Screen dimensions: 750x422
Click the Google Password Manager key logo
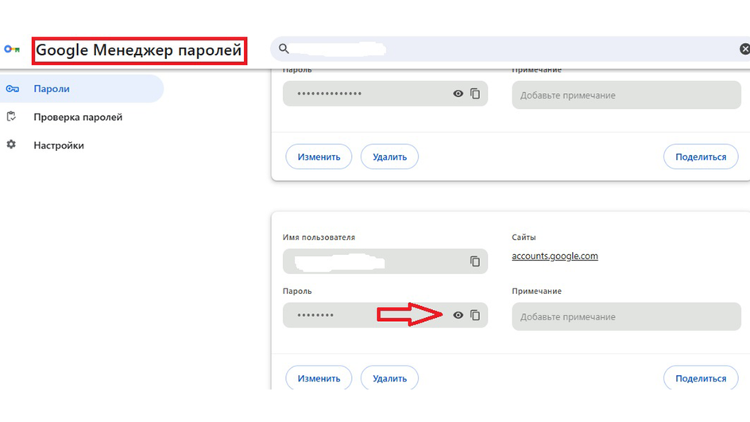click(12, 48)
